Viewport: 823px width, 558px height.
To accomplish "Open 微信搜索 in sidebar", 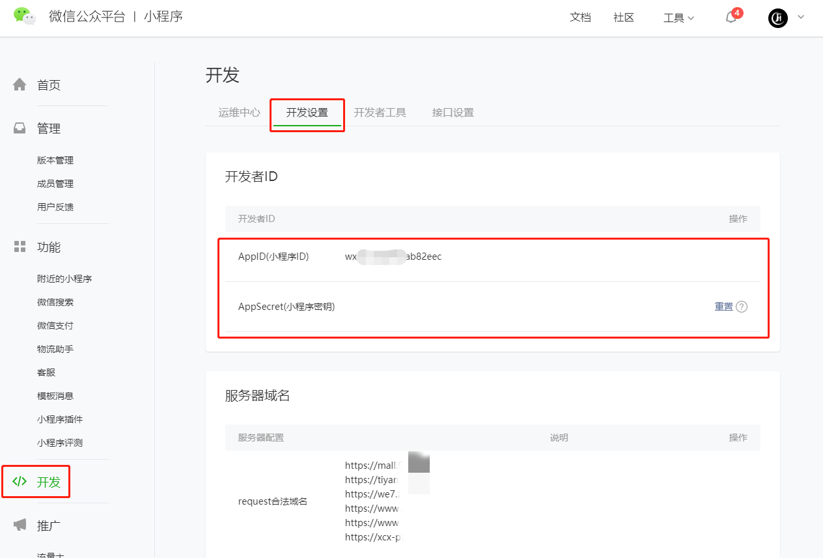I will 55,302.
